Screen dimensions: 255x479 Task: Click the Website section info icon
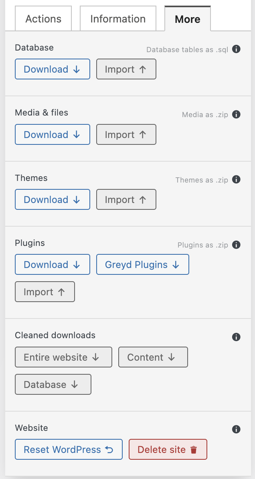(236, 430)
